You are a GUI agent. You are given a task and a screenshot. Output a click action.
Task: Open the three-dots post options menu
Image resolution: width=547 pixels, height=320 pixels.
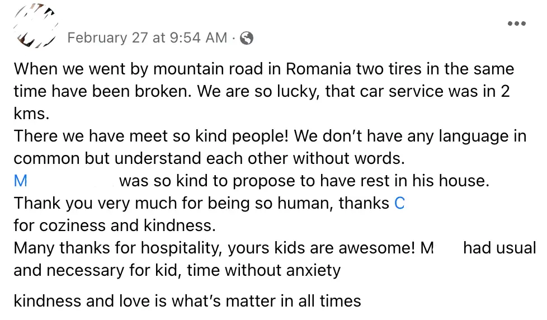516,24
